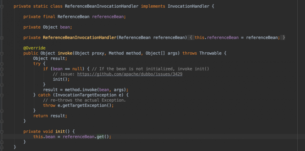Click the Throwable type in throws clause
Image resolution: width=305 pixels, height=151 pixels.
pos(210,53)
